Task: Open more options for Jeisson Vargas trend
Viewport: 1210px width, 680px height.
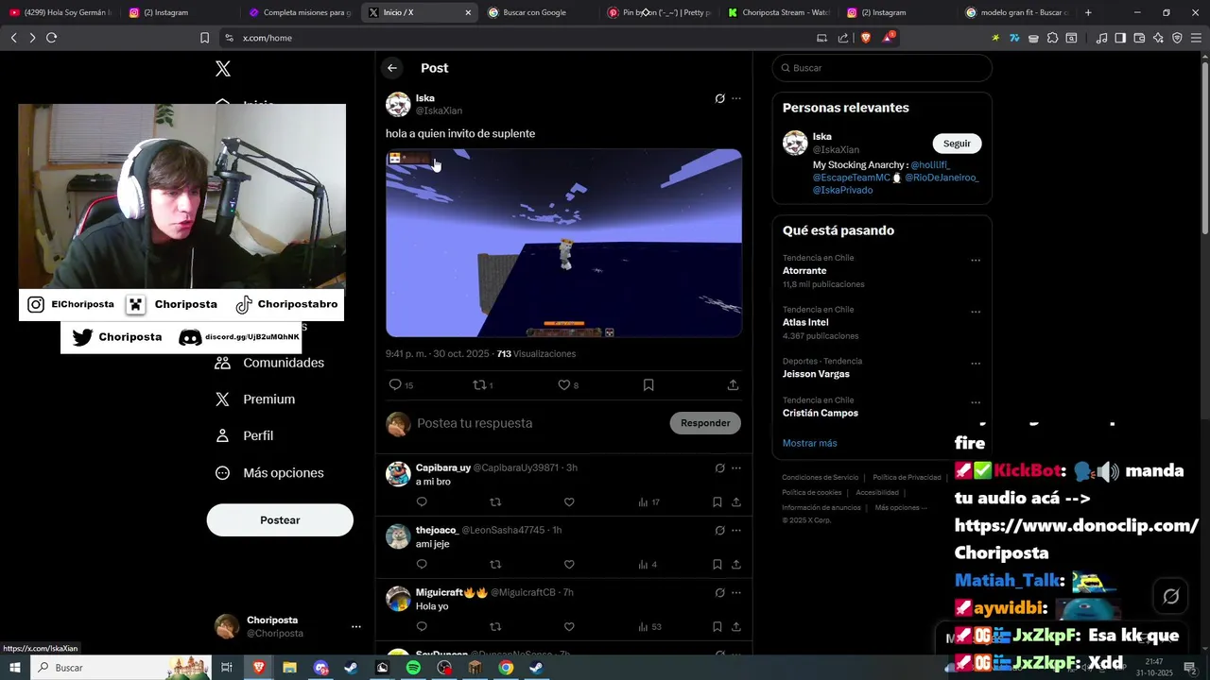Action: (976, 364)
